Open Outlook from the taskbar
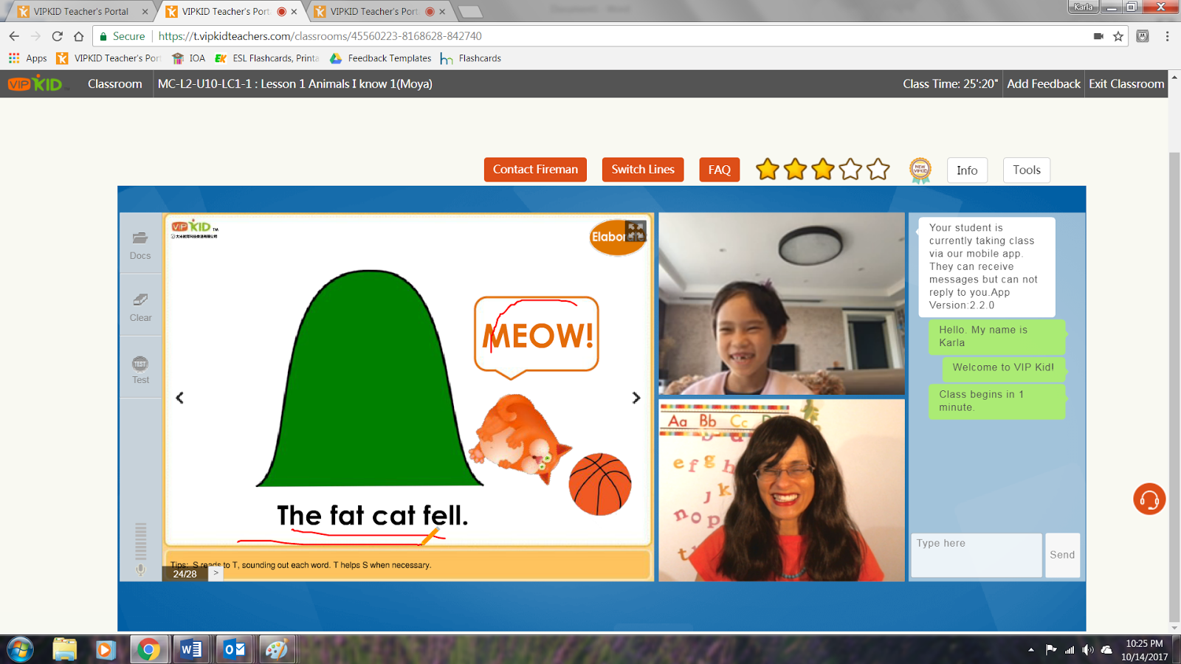Viewport: 1181px width, 664px height. tap(234, 649)
